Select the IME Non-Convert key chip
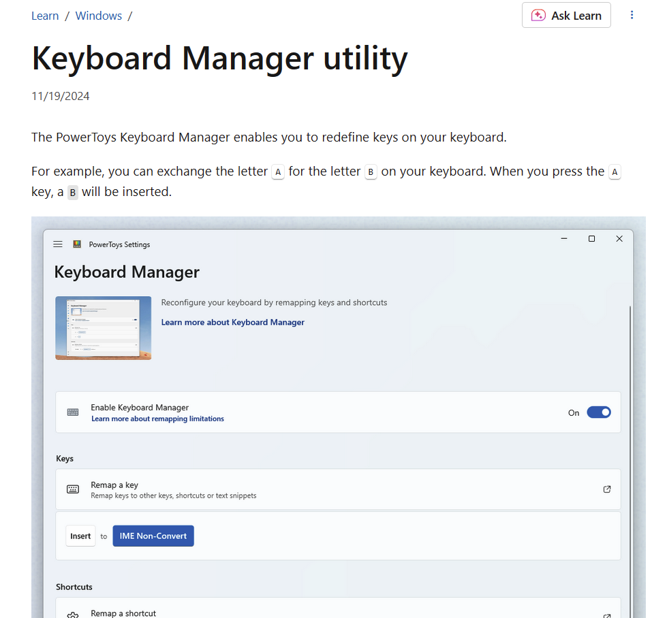 pos(153,536)
